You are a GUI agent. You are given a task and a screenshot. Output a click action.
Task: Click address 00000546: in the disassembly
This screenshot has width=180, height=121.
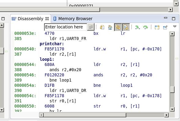25,75
